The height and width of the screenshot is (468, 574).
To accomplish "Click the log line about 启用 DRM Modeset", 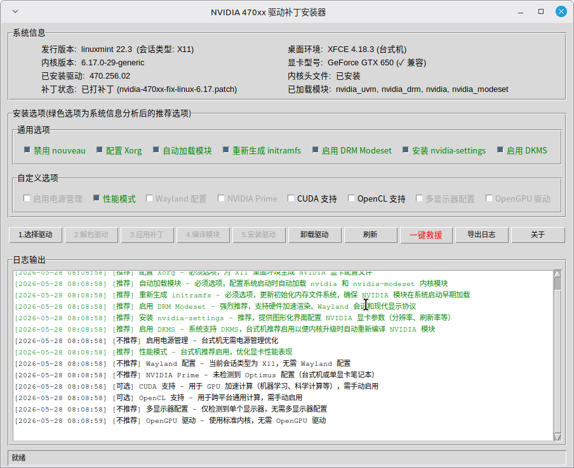I will 215,306.
